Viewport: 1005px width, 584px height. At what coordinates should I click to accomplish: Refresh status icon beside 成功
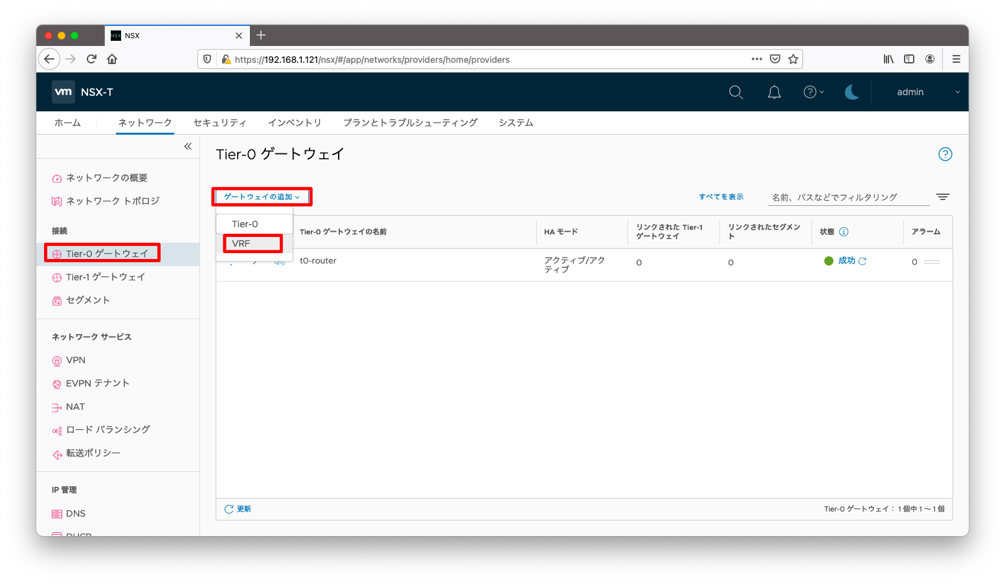coord(862,261)
